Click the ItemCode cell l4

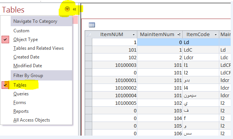click(x=201, y=88)
